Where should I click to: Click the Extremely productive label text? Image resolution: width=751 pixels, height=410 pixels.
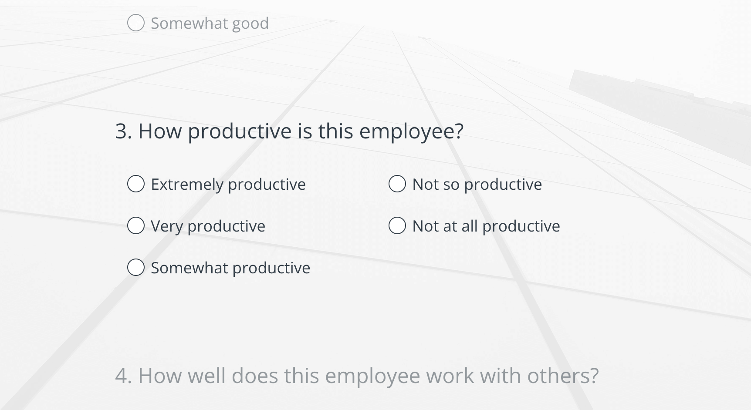pyautogui.click(x=228, y=184)
